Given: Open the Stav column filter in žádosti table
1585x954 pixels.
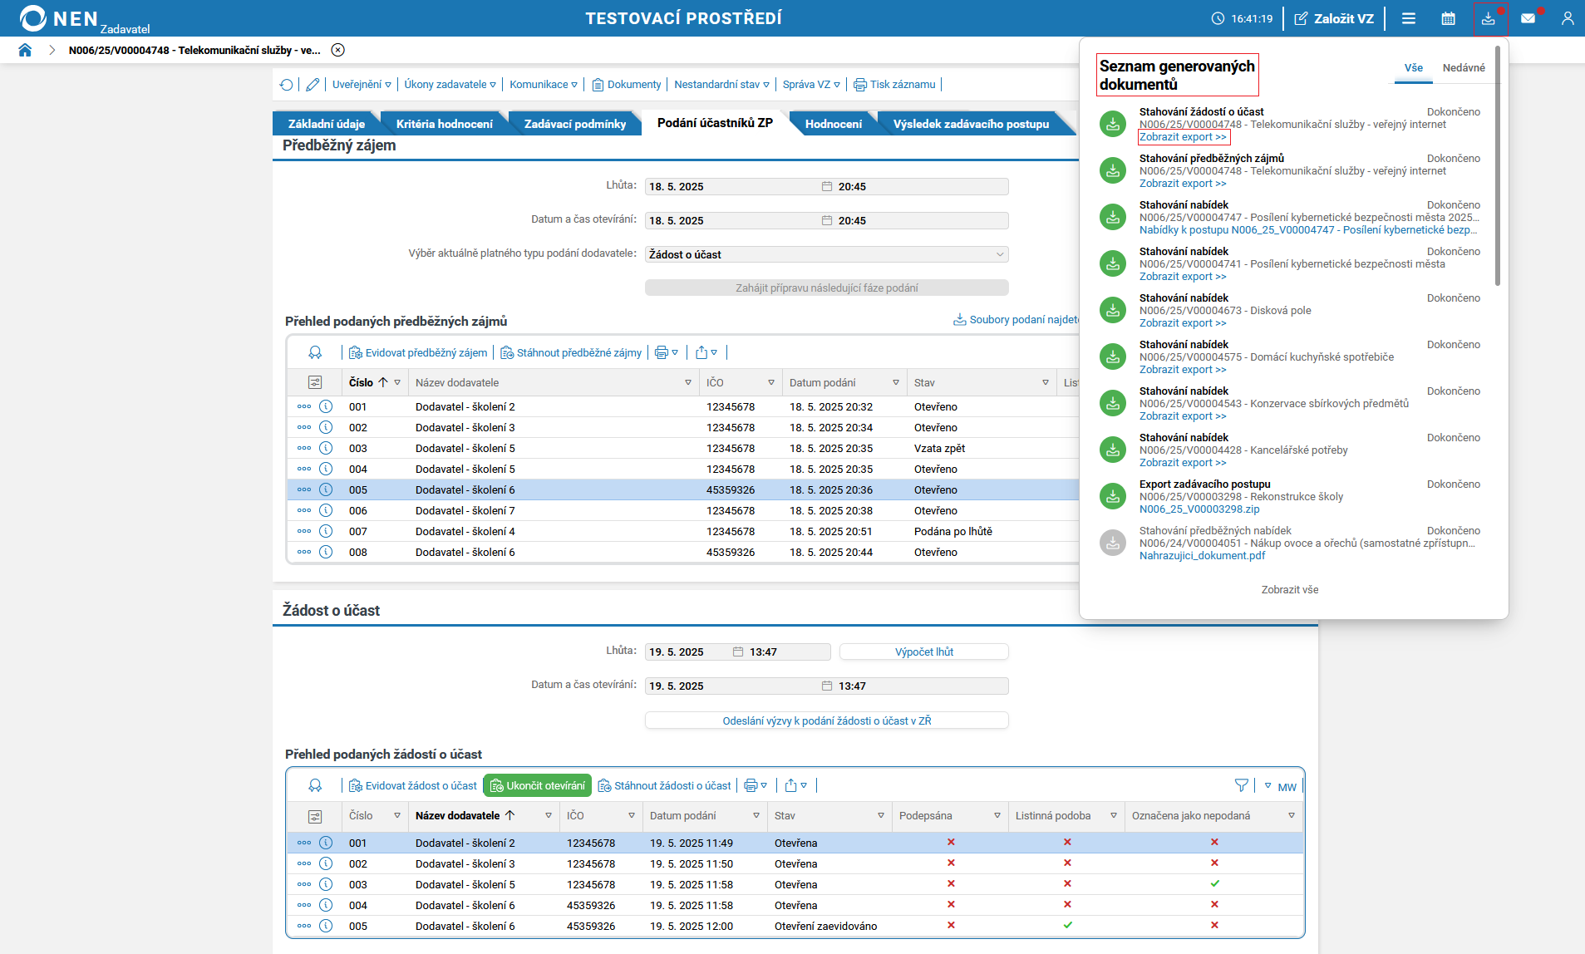Looking at the screenshot, I should point(880,816).
